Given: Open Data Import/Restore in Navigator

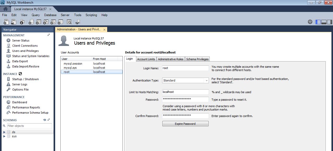Looking at the screenshot, I should tap(25, 66).
